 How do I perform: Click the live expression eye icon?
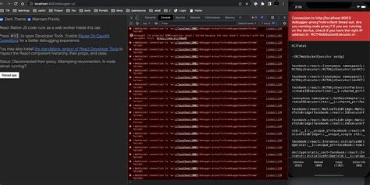coord(156,23)
